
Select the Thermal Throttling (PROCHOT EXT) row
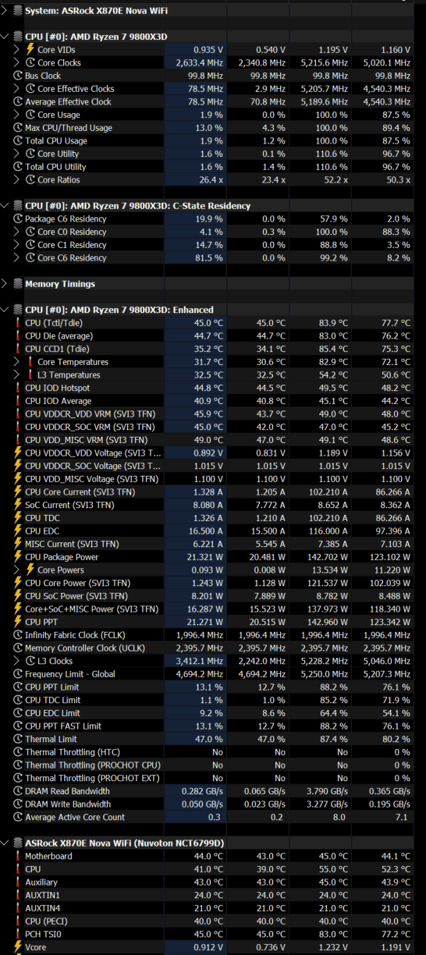[213, 778]
